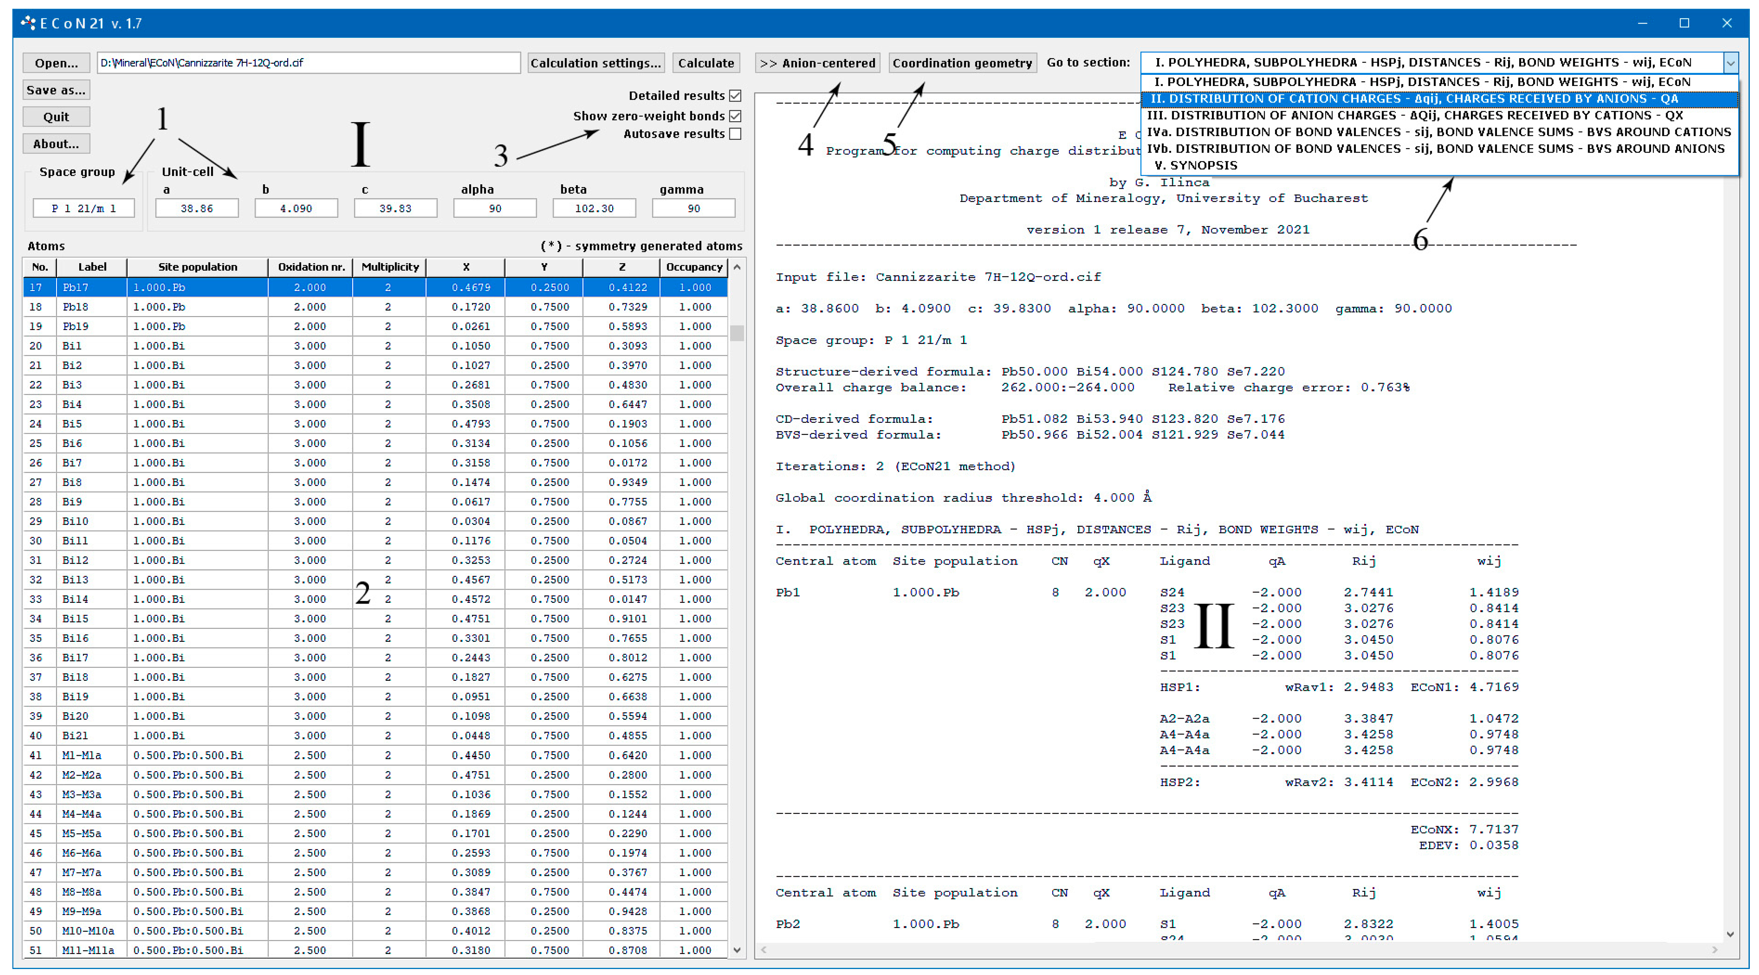Enable Autosave results checkbox
The image size is (1759, 975).
click(x=735, y=134)
